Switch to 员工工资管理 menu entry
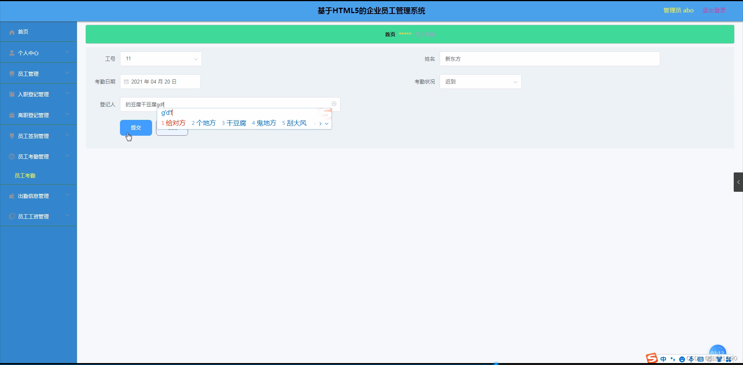The width and height of the screenshot is (743, 365). pyautogui.click(x=33, y=216)
